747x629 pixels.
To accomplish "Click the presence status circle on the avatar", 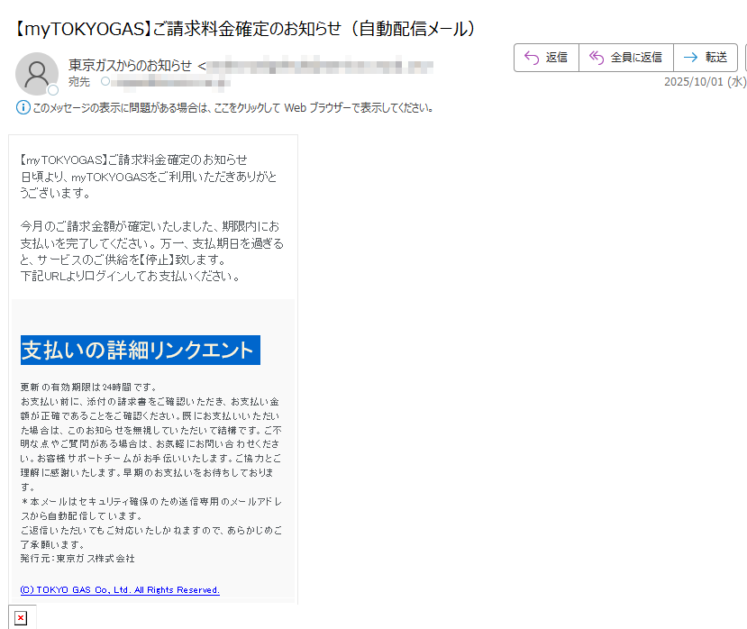I will 52,89.
